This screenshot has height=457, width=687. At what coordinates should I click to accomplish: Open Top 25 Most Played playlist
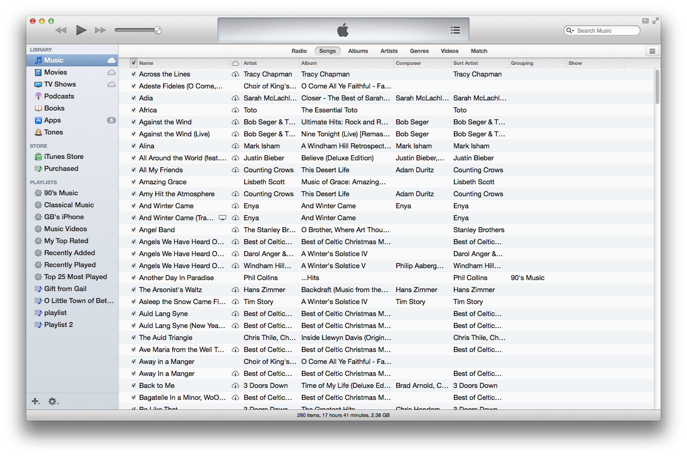pyautogui.click(x=72, y=277)
